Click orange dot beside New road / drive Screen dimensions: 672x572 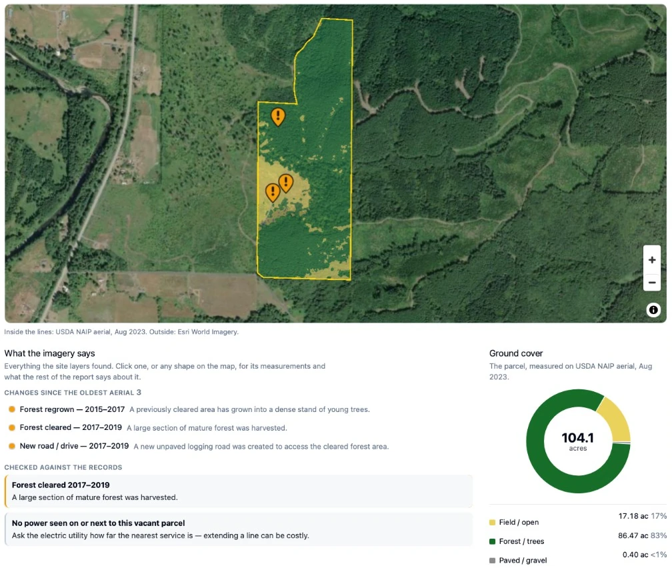12,446
